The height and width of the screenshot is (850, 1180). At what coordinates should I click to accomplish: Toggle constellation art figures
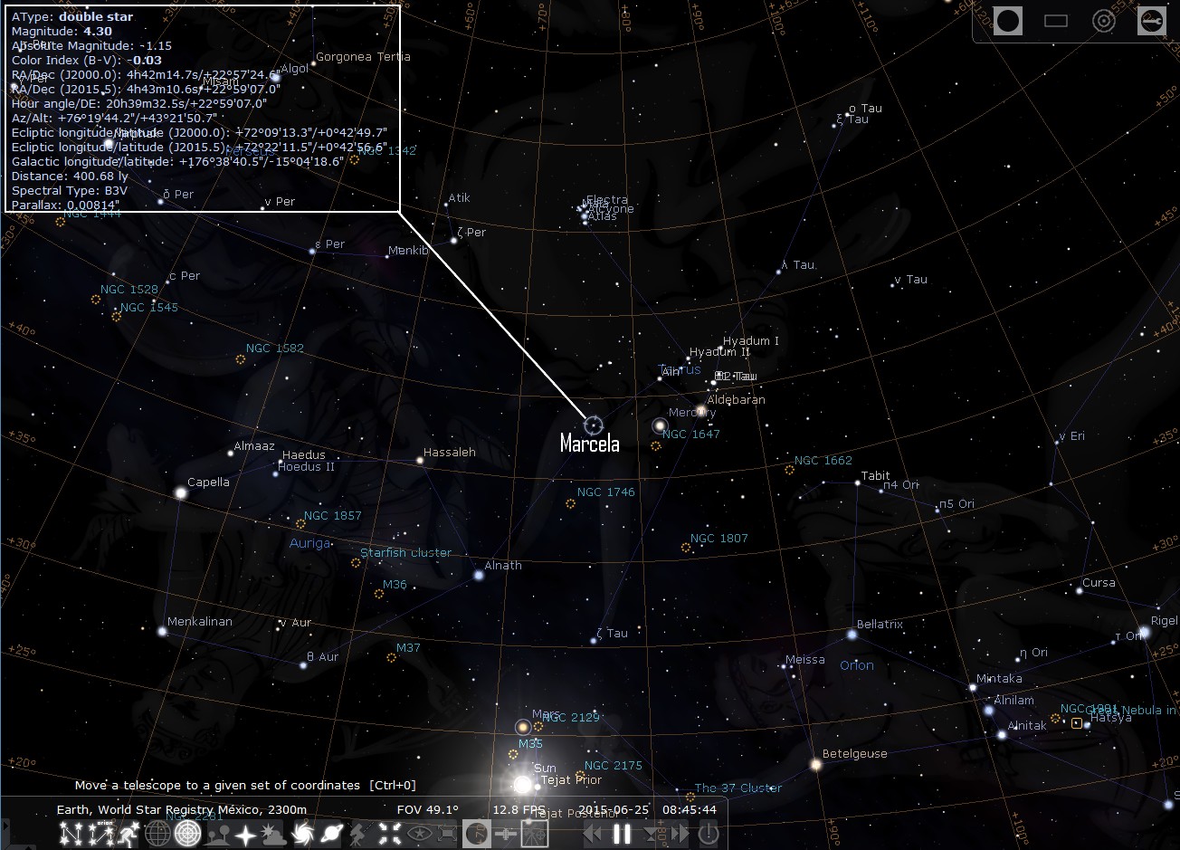[x=128, y=834]
